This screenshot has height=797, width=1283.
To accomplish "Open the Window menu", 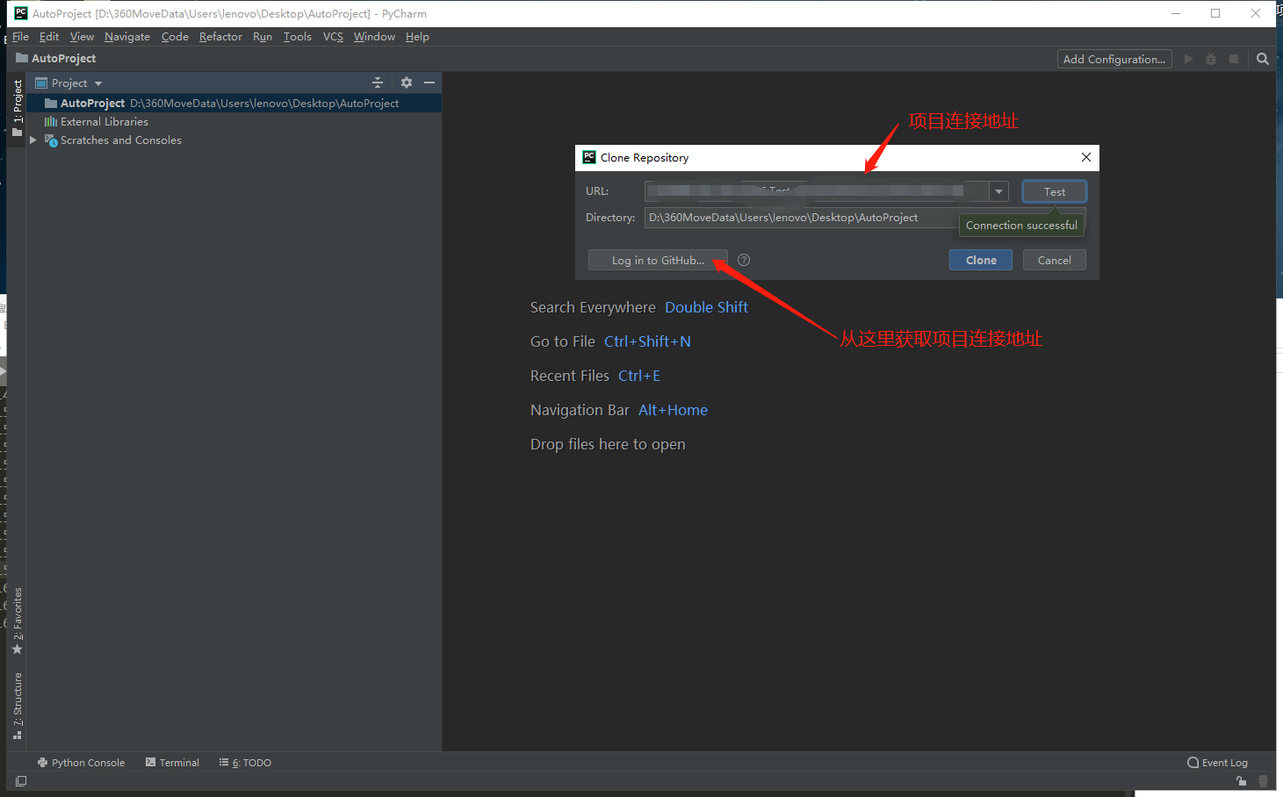I will click(374, 37).
